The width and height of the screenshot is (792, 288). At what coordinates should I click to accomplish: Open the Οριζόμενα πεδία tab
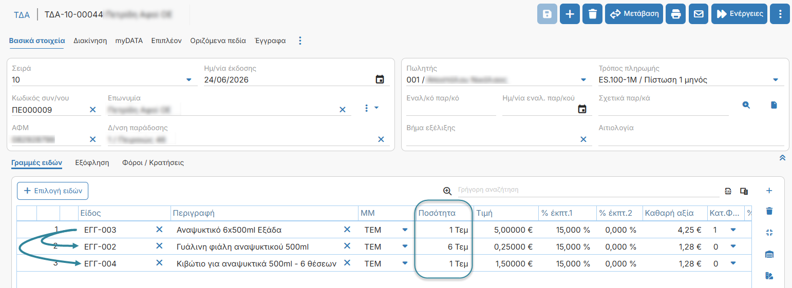click(x=218, y=40)
